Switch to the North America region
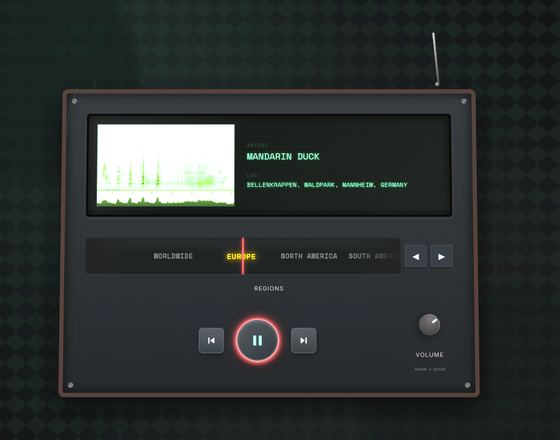 pos(309,256)
